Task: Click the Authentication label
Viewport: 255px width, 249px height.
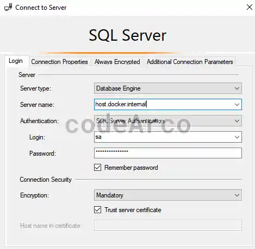Action: [39, 121]
